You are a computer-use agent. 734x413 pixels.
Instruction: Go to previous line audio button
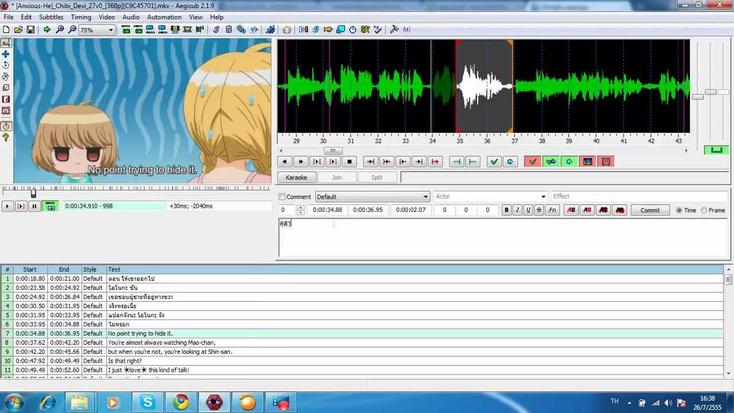click(x=284, y=162)
